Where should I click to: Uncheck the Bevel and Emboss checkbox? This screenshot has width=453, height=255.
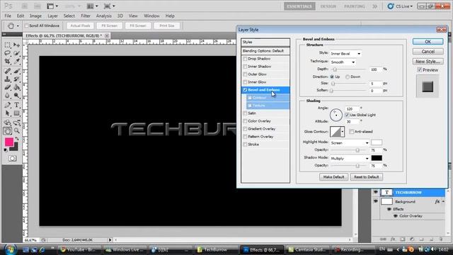245,90
